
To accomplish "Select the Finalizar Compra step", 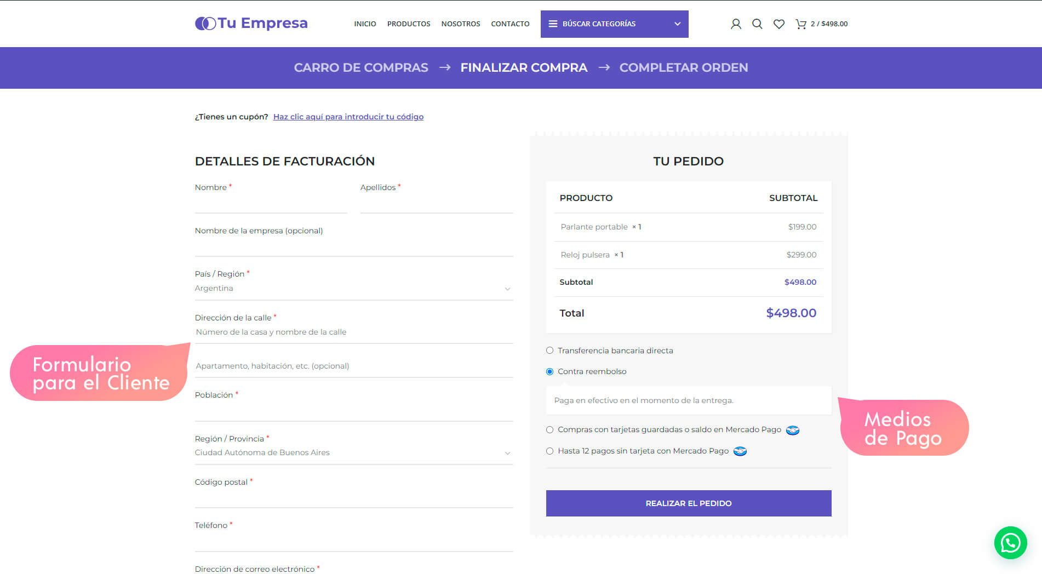I will click(524, 67).
